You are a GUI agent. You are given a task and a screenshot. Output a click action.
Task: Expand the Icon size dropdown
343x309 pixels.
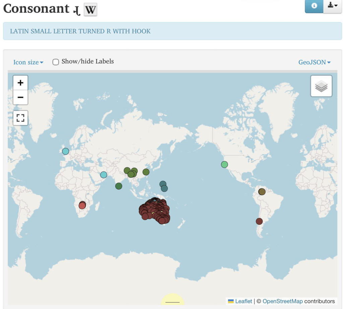click(28, 62)
